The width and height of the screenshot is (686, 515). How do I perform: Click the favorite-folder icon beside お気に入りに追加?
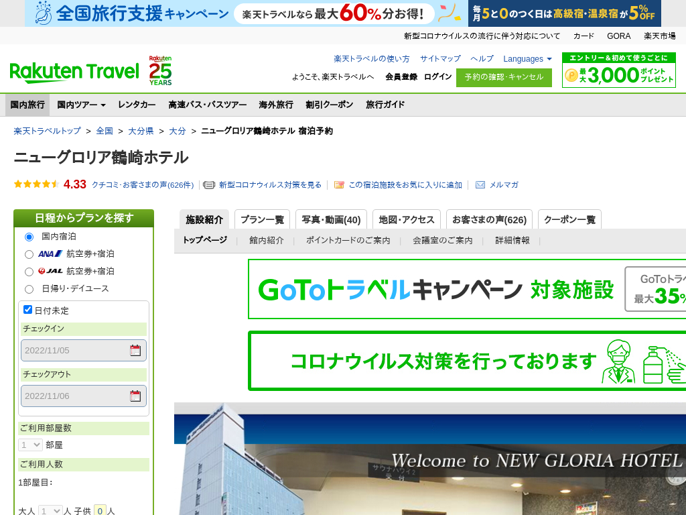tap(339, 185)
